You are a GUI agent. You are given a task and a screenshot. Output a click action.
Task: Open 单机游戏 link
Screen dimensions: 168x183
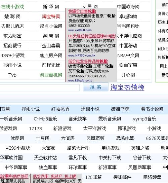(x=110, y=148)
